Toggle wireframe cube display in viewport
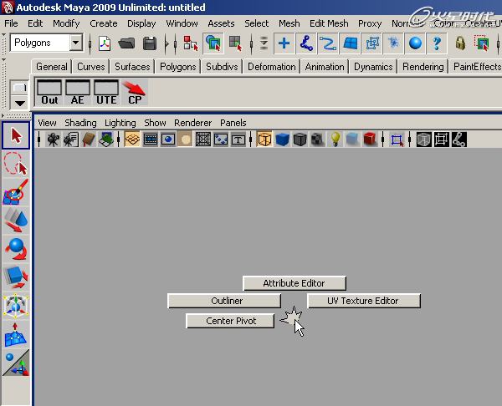 264,140
